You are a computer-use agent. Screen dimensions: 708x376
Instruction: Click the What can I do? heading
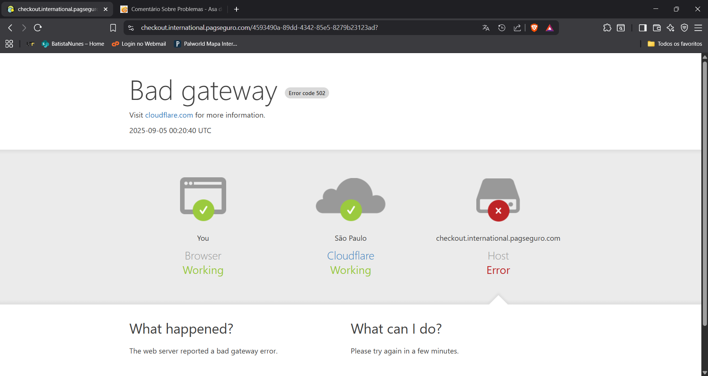[x=396, y=329]
